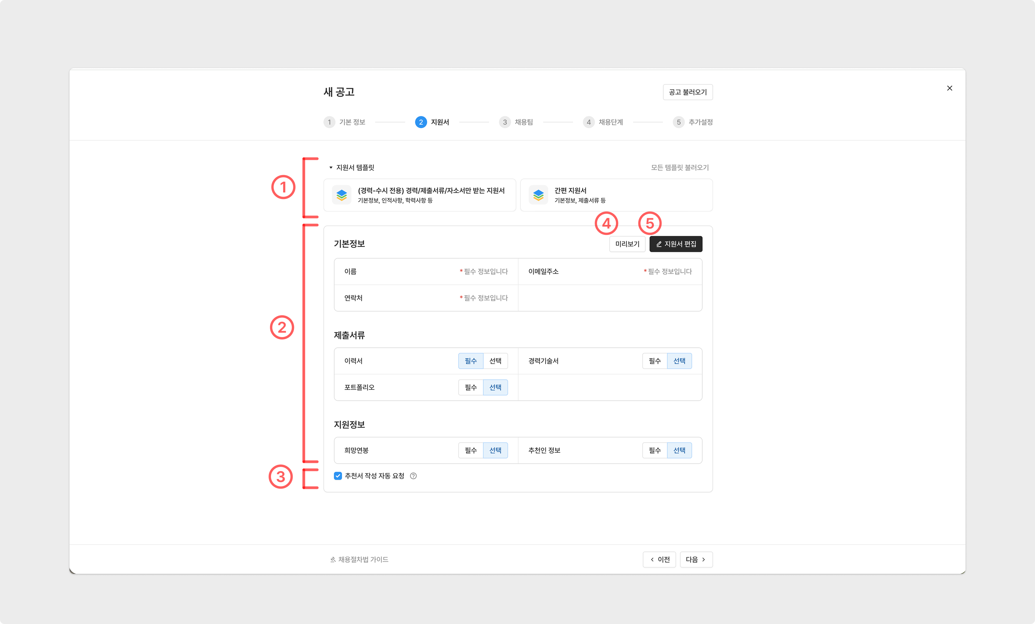Set 포트폴리오 to 필수

click(x=470, y=387)
